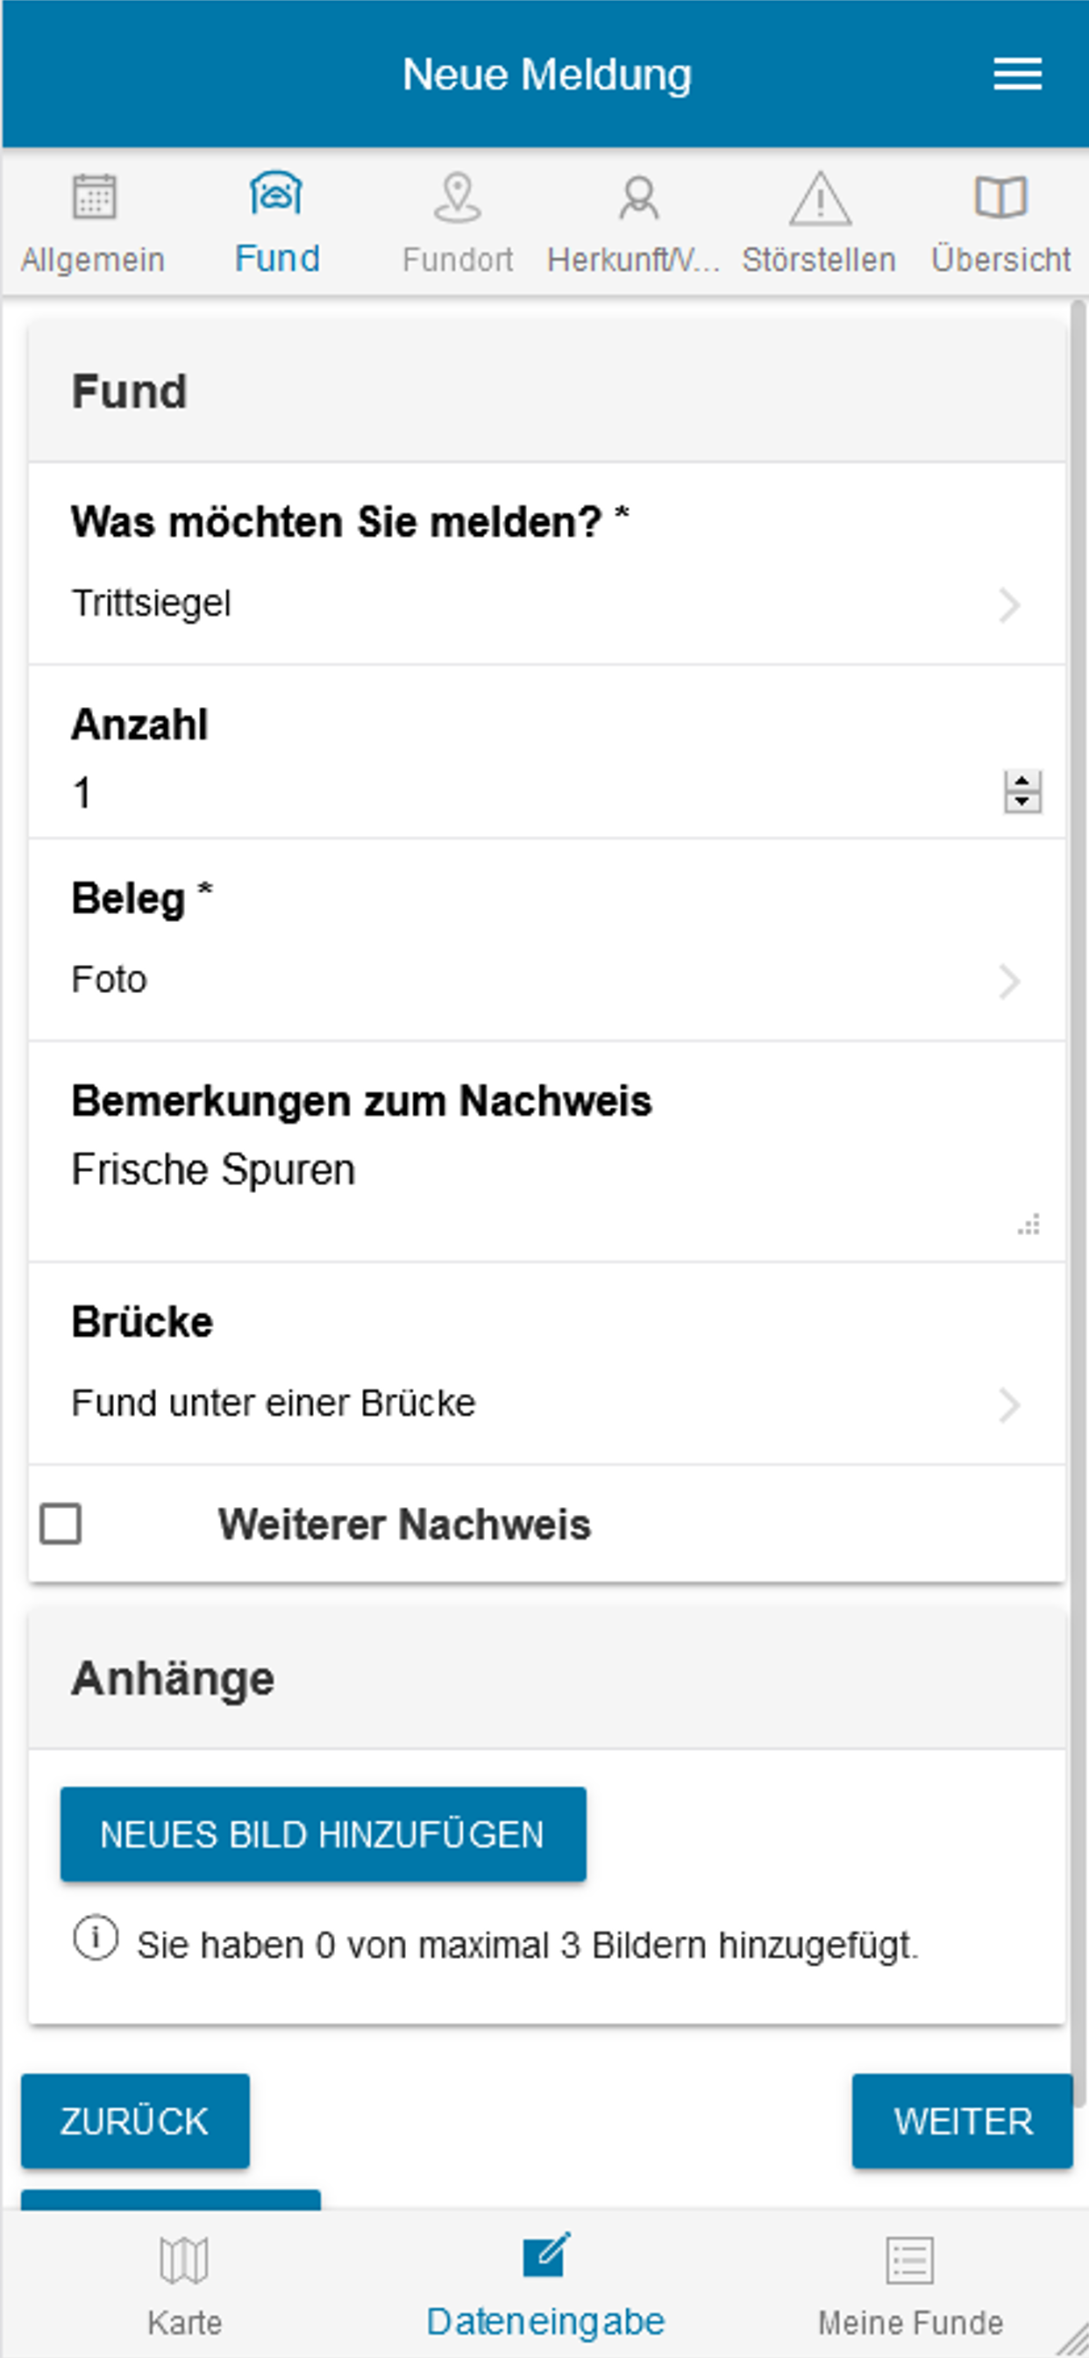Open the hamburger menu in header
Screen dimensions: 1089x2358
click(x=1018, y=75)
